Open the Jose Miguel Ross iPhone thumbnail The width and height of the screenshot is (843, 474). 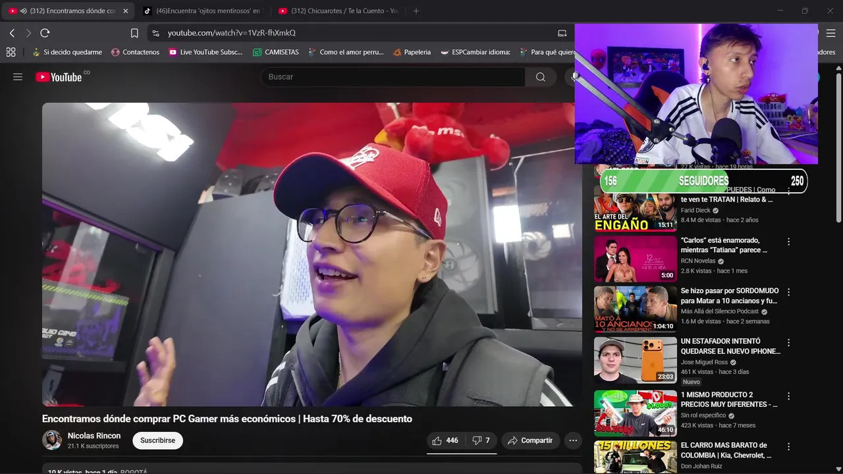636,360
